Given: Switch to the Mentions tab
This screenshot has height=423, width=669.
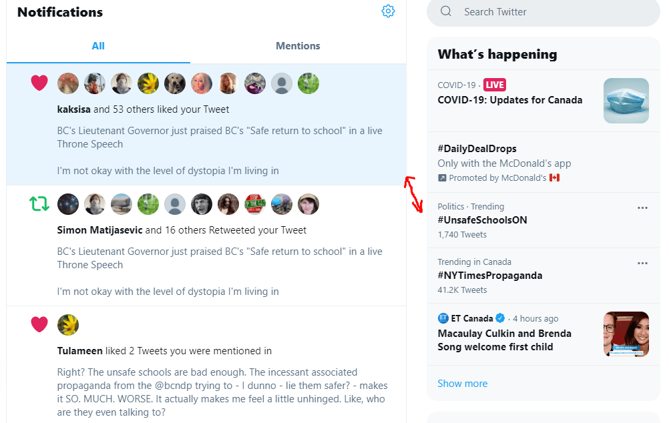Looking at the screenshot, I should click(x=298, y=46).
